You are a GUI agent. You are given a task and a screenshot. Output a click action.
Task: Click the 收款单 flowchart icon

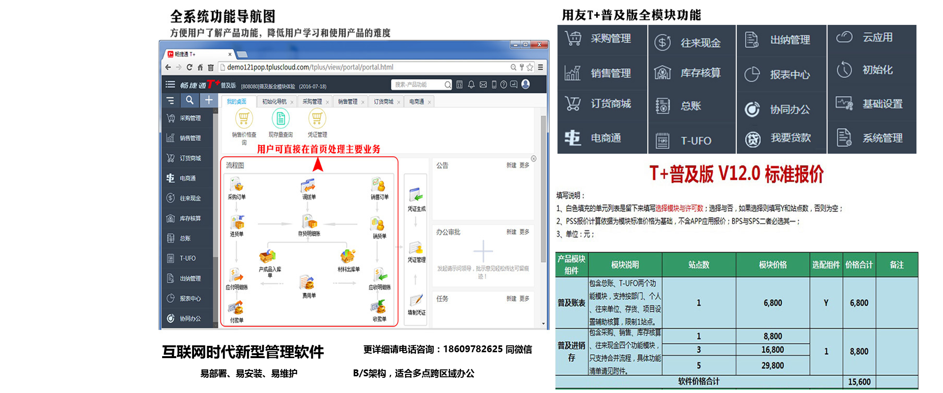(x=379, y=308)
